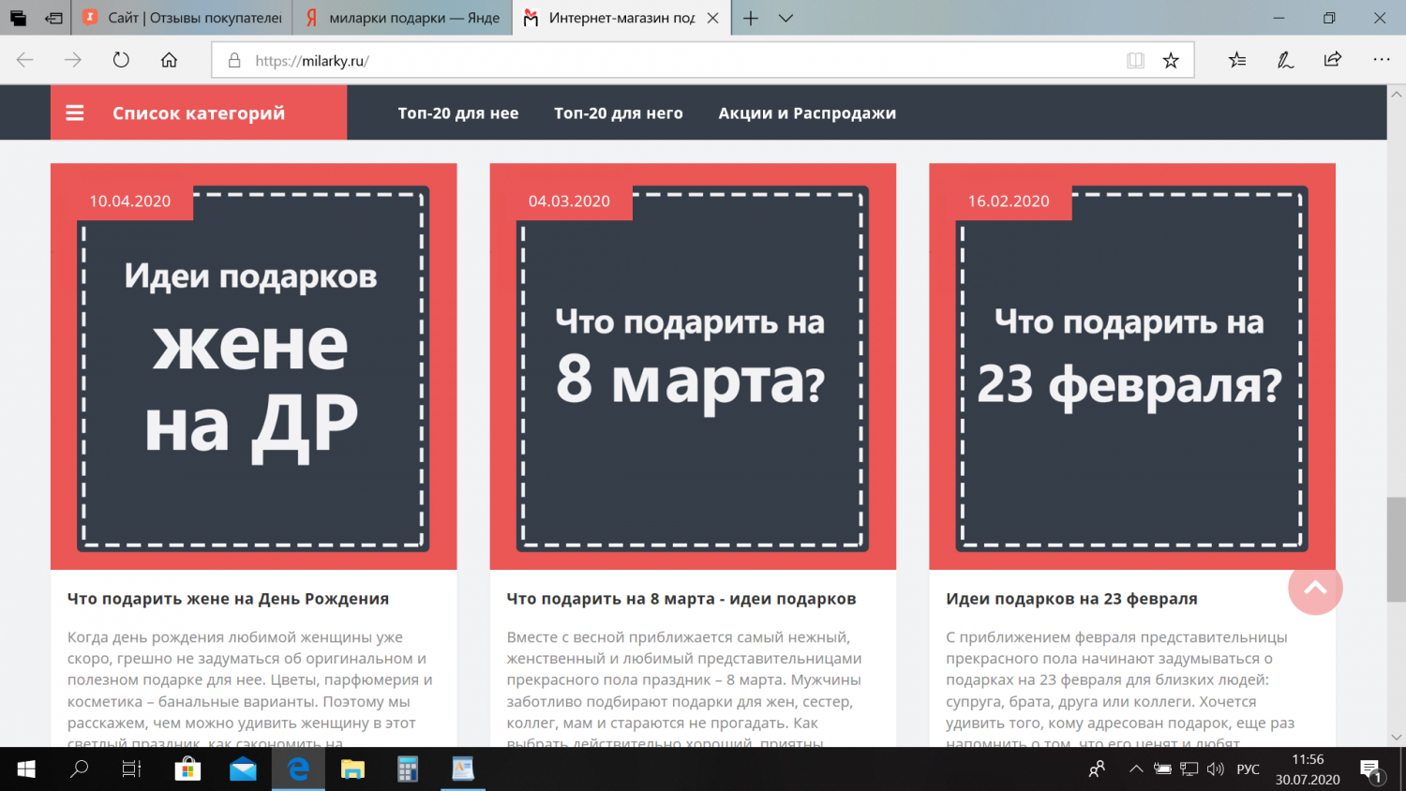Open the add notes pen icon

1285,60
